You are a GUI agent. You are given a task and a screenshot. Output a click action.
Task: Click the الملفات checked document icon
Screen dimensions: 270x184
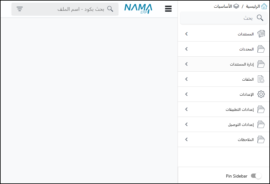(261, 79)
